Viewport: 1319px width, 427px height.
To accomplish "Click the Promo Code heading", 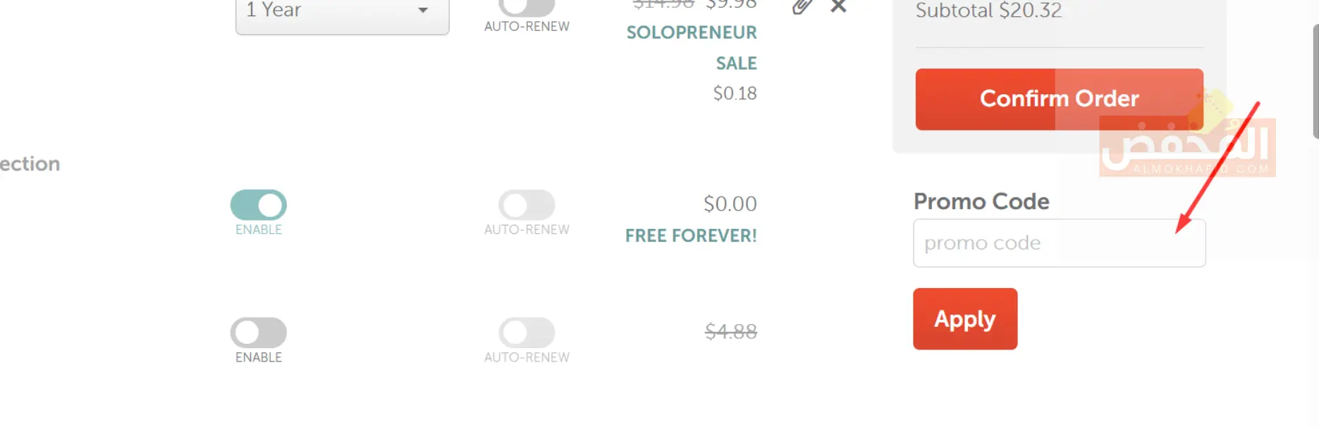I will point(981,202).
